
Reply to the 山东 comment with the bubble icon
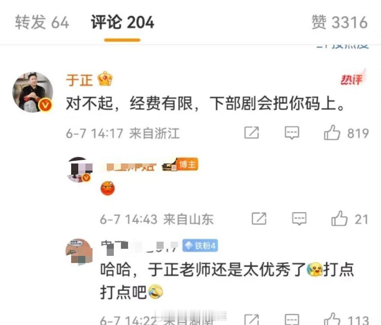coord(299,218)
